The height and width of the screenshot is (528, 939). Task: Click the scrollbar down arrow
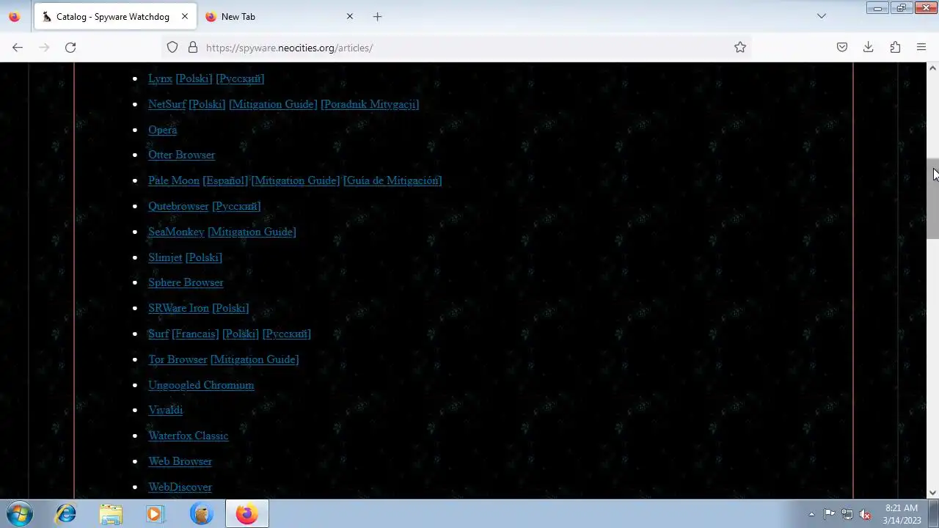coord(932,493)
